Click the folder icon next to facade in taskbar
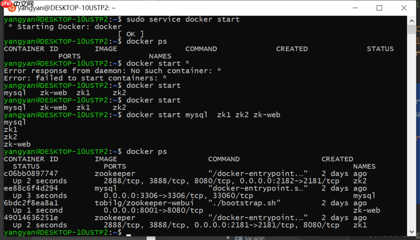This screenshot has width=420, height=240. coord(239,238)
